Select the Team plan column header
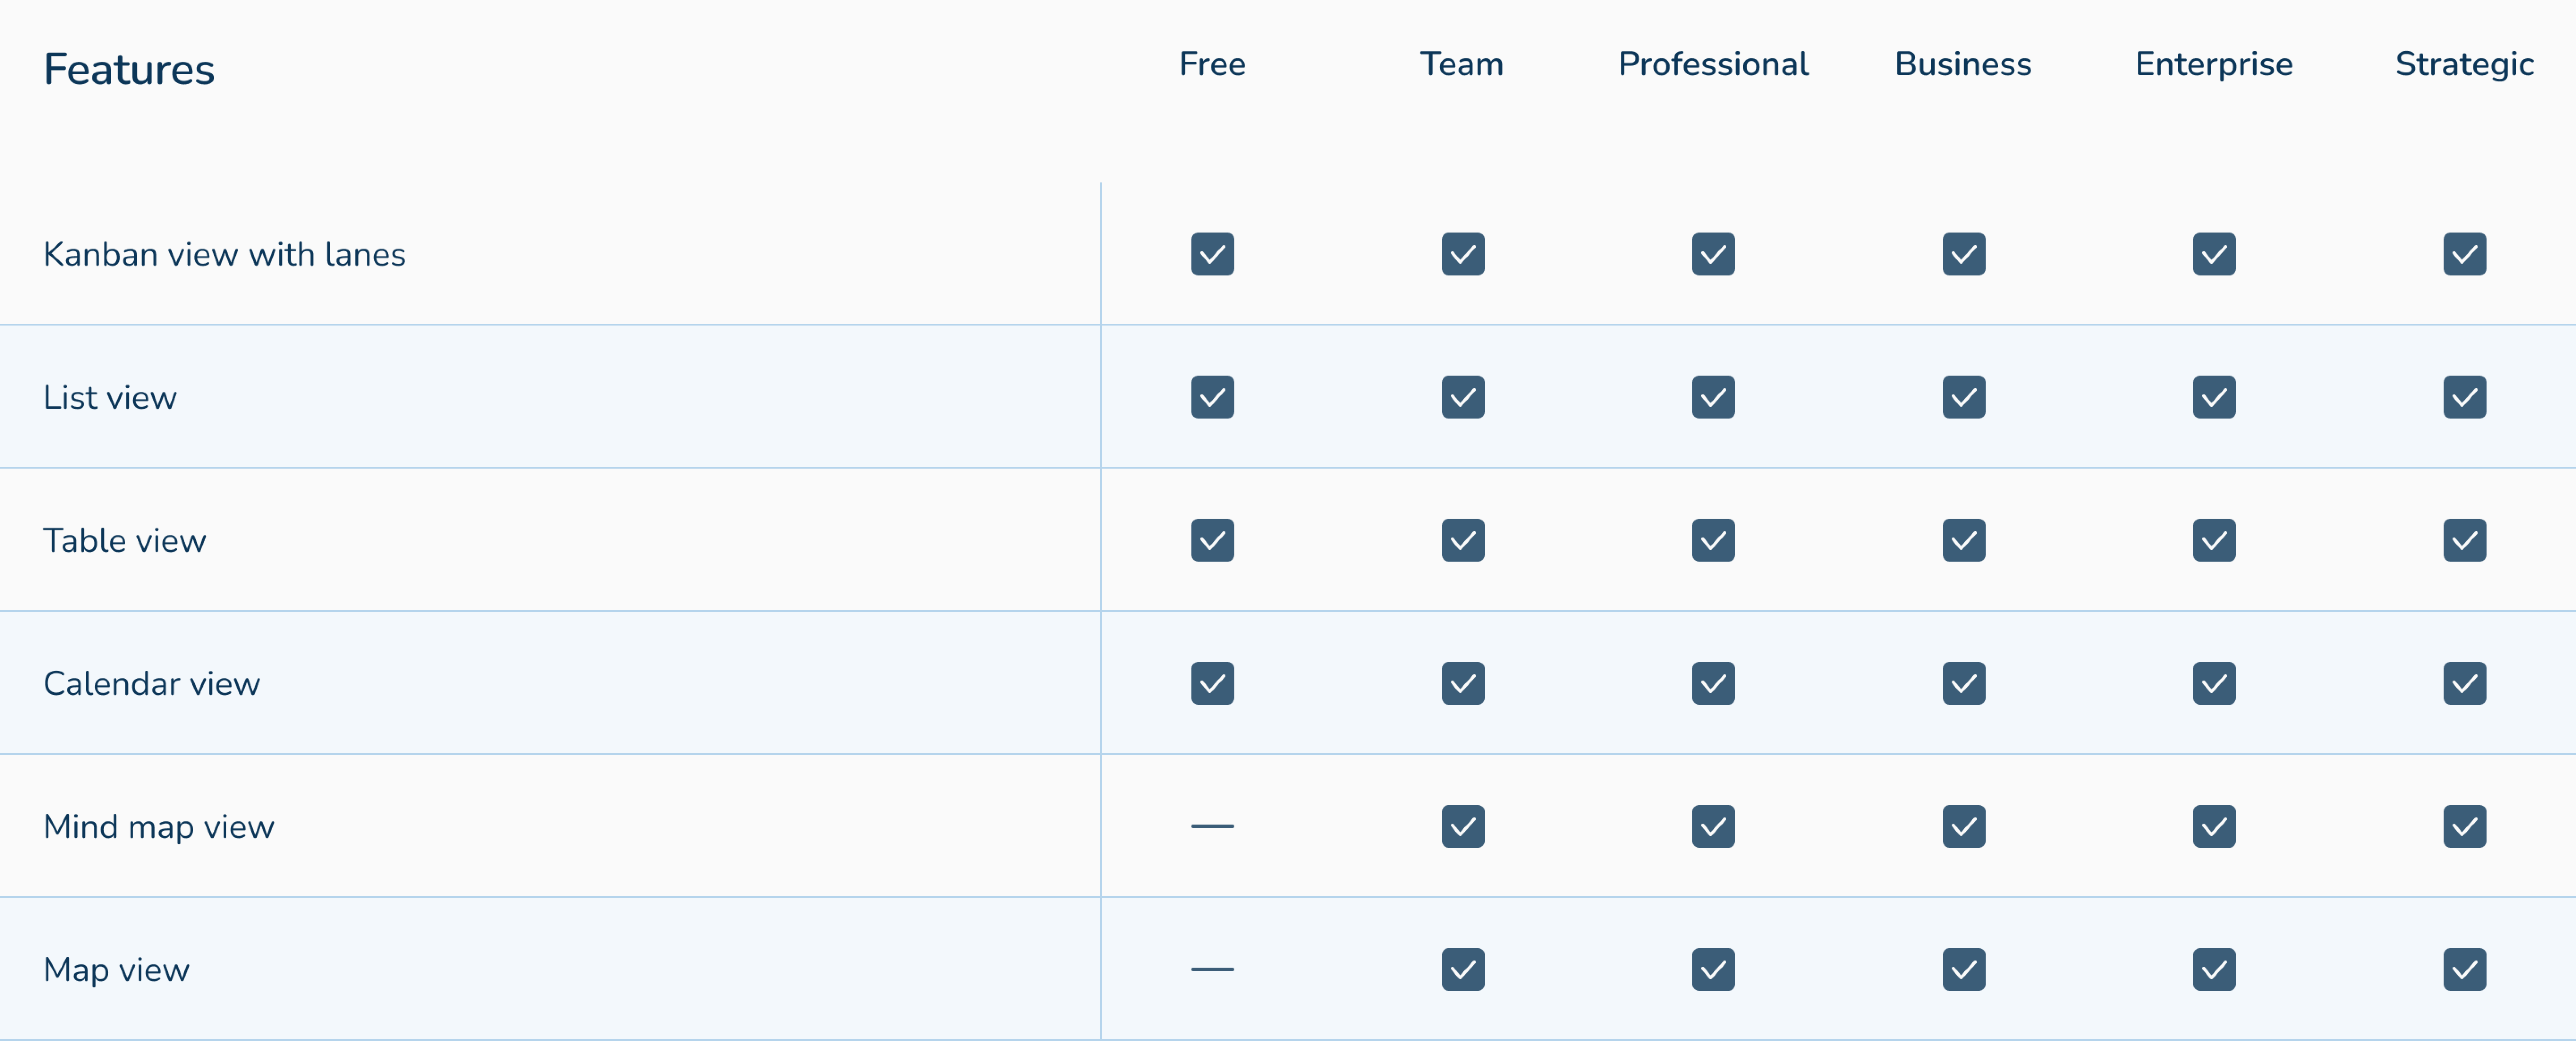Viewport: 2576px width, 1041px height. click(x=1462, y=64)
